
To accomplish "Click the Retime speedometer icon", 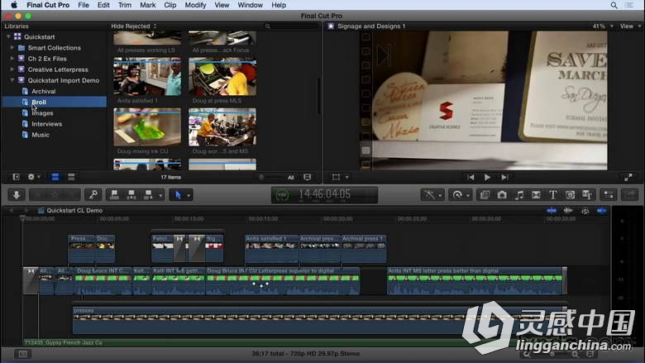I will pos(457,195).
